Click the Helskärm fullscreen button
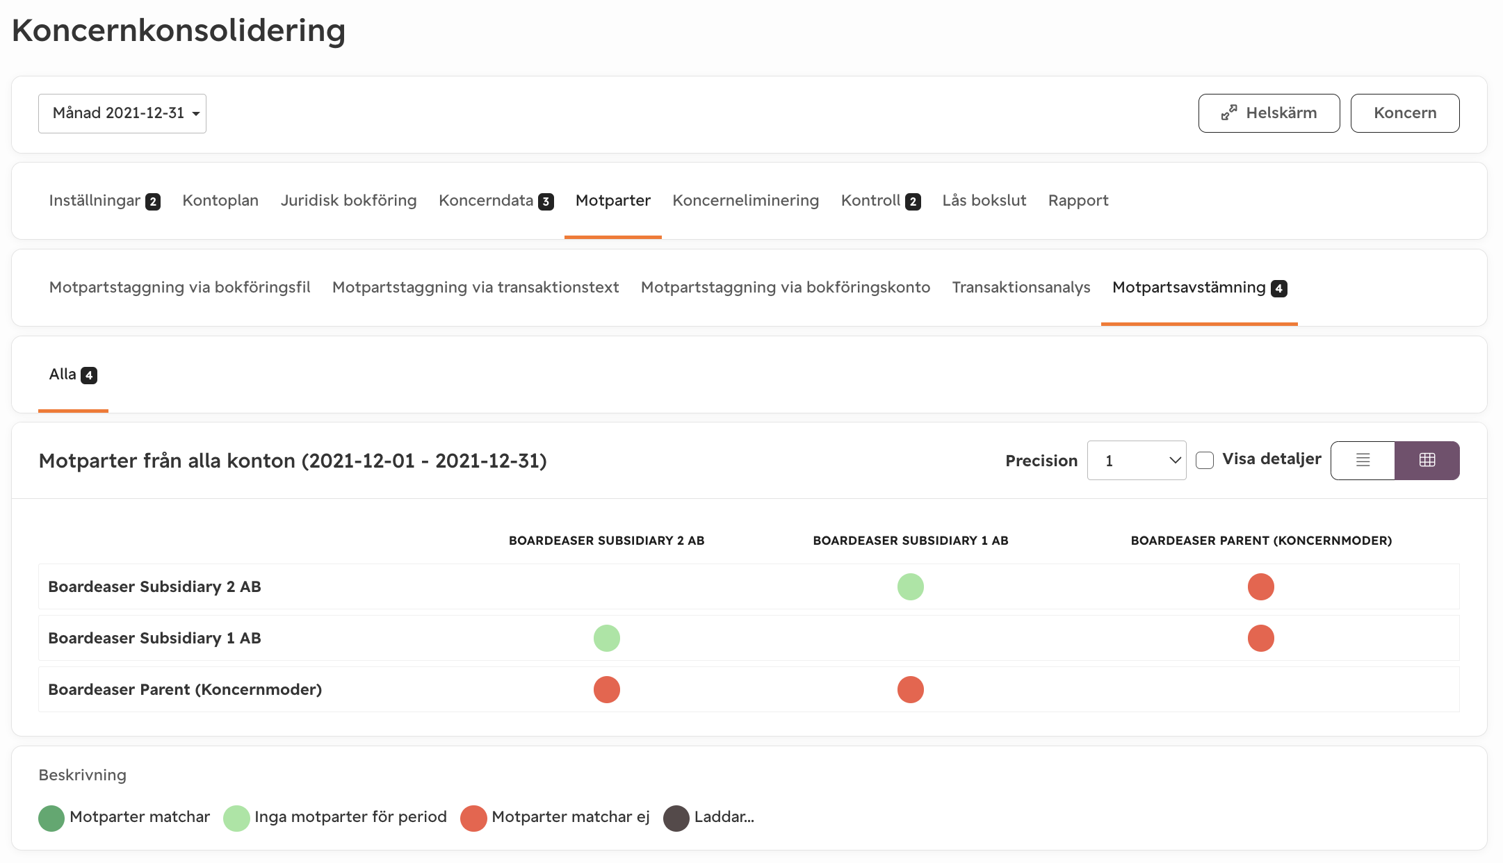 point(1269,113)
